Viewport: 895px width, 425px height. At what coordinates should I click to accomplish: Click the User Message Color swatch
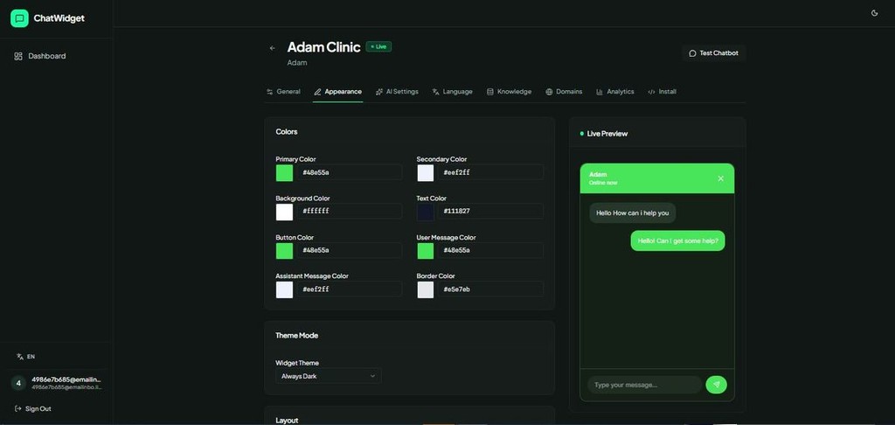[x=426, y=250]
